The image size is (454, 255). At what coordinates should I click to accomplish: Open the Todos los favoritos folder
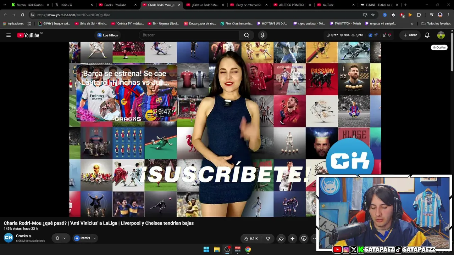(x=436, y=24)
